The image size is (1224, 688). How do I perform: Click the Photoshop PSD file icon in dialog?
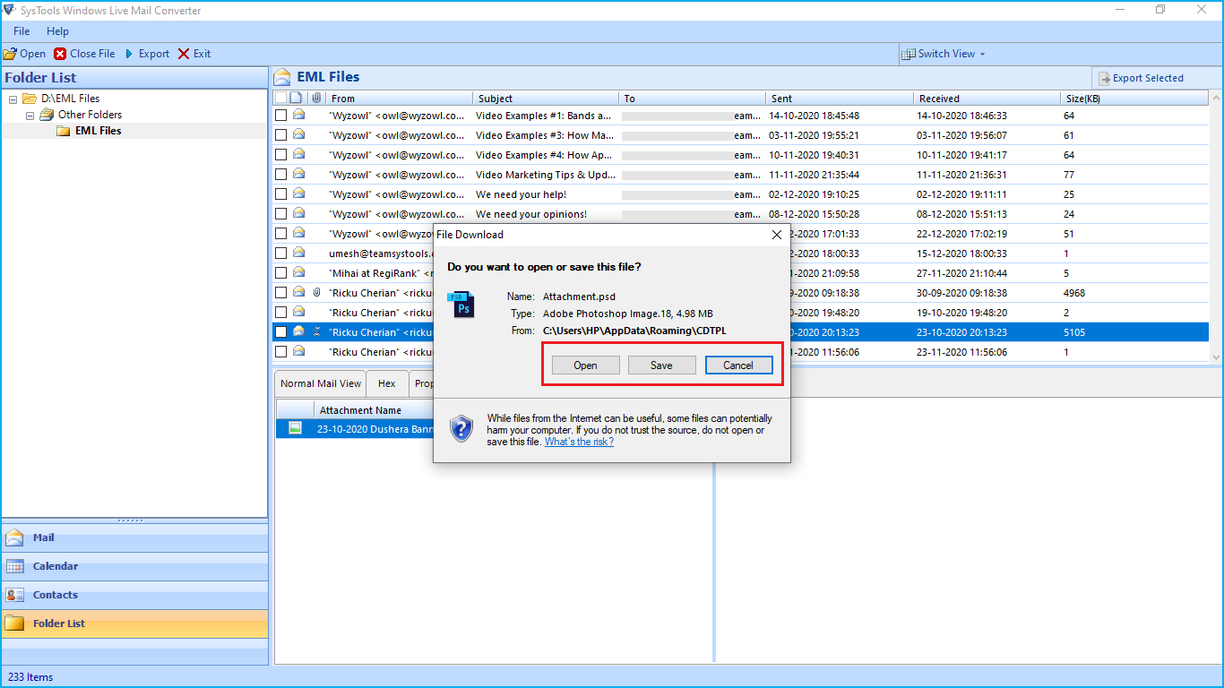coord(461,305)
